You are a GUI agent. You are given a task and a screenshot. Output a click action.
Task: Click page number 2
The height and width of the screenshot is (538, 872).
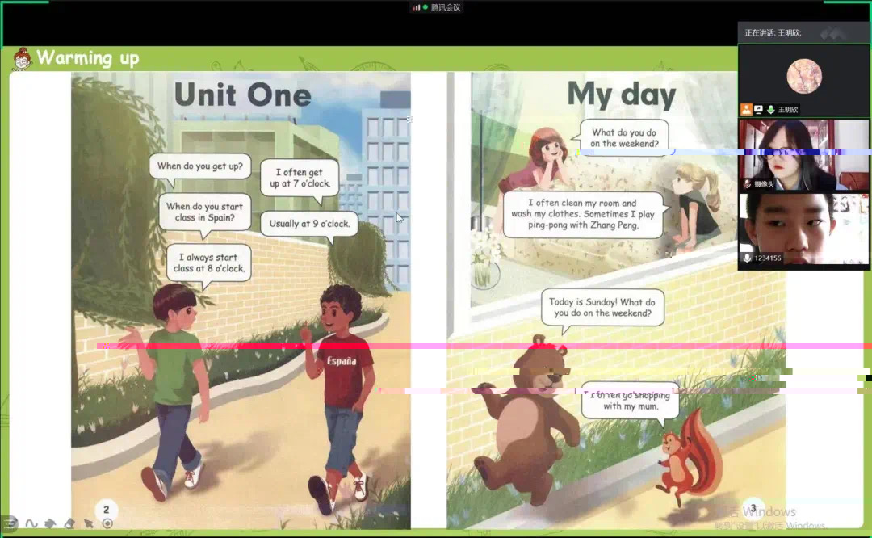[107, 509]
